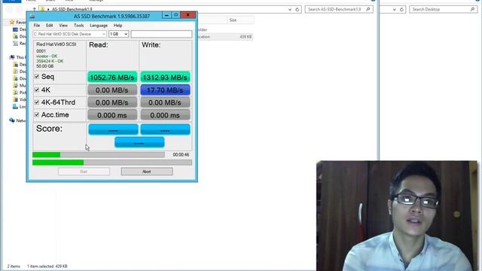482x271 pixels.
Task: Click the greyed-out Start button
Action: [84, 172]
